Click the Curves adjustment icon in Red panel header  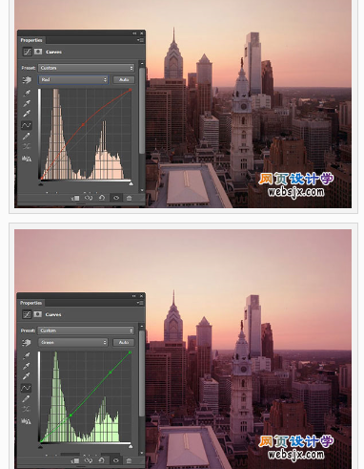[28, 52]
